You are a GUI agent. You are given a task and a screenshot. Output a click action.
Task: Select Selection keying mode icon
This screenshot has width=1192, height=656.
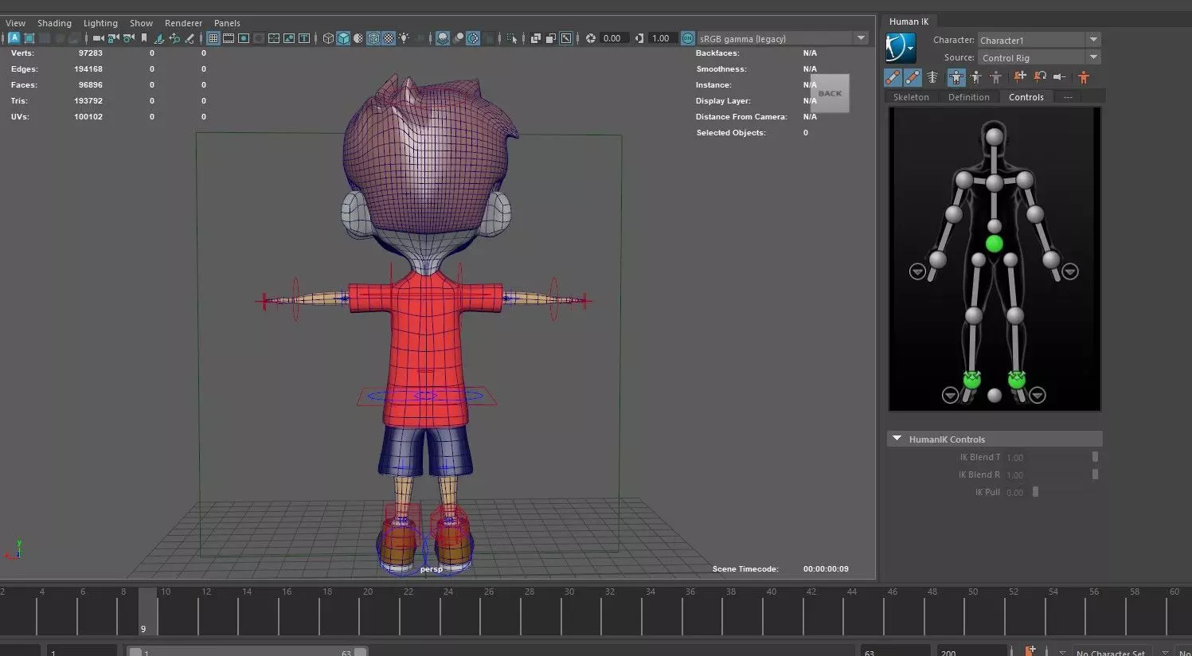pyautogui.click(x=995, y=77)
